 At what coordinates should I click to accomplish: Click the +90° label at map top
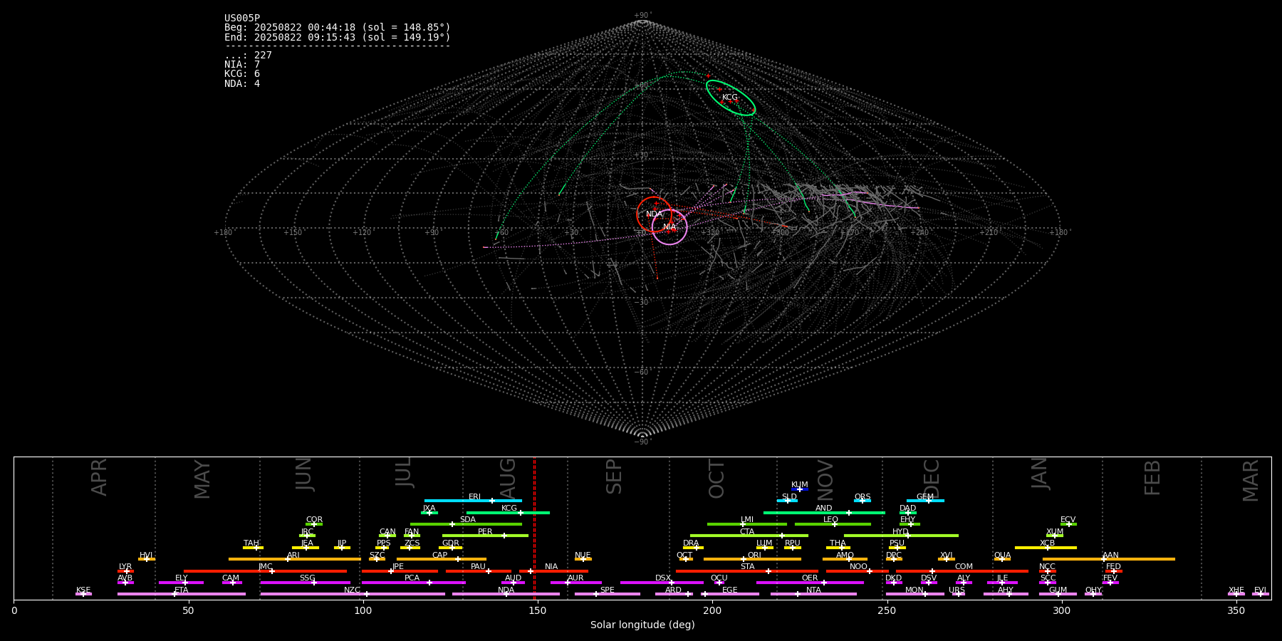pyautogui.click(x=642, y=16)
